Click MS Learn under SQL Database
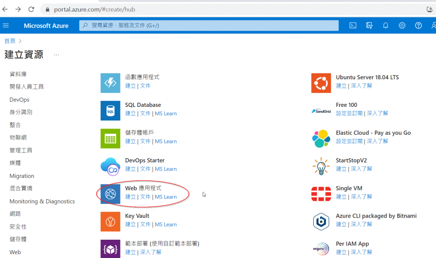436x258 pixels. [166, 113]
